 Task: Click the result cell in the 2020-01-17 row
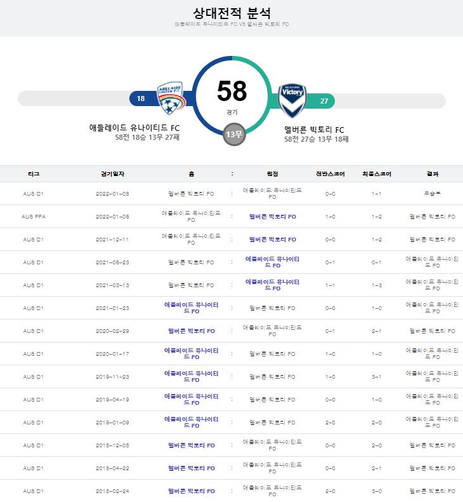[433, 354]
